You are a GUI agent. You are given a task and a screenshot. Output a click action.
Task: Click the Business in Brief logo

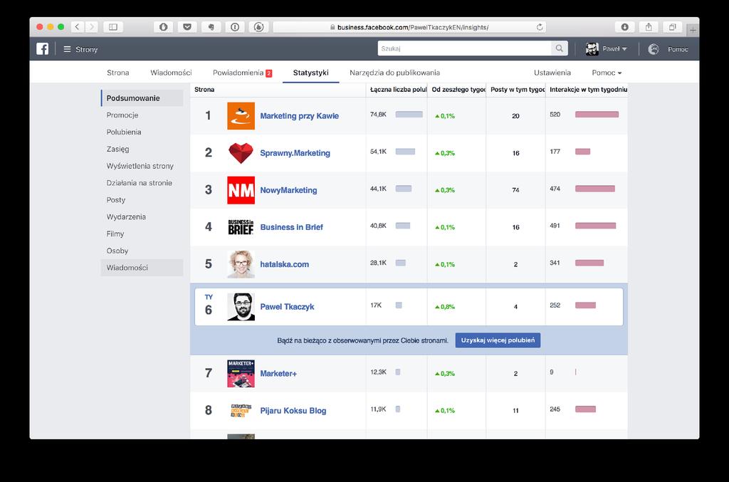241,227
